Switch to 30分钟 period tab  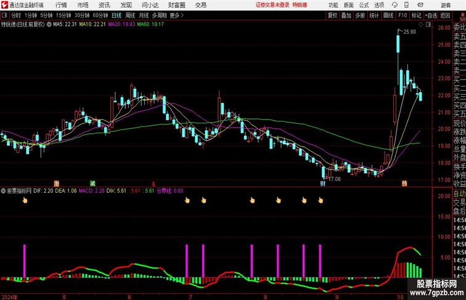82,15
